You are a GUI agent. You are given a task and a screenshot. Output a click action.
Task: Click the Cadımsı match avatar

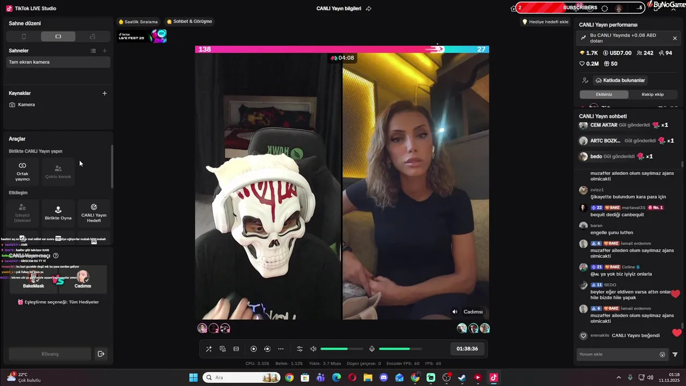pyautogui.click(x=83, y=277)
